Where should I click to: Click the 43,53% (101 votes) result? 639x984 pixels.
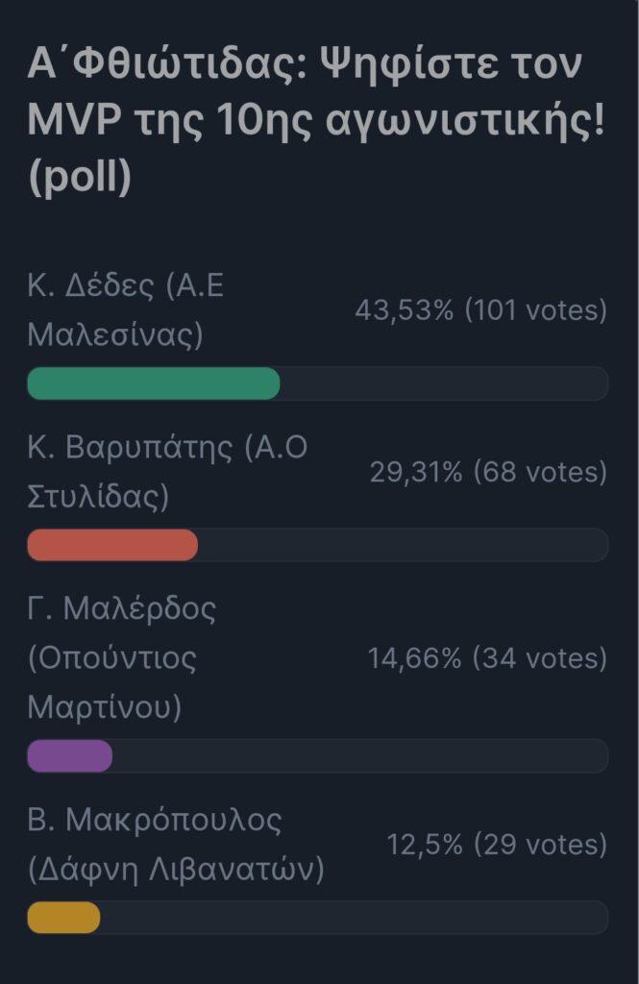[480, 310]
